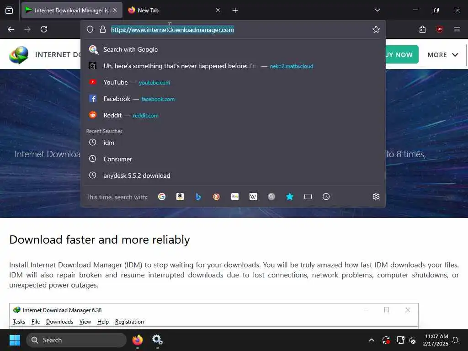The height and width of the screenshot is (351, 468).
Task: Open Help menu in IDM screenshot
Action: click(x=103, y=322)
